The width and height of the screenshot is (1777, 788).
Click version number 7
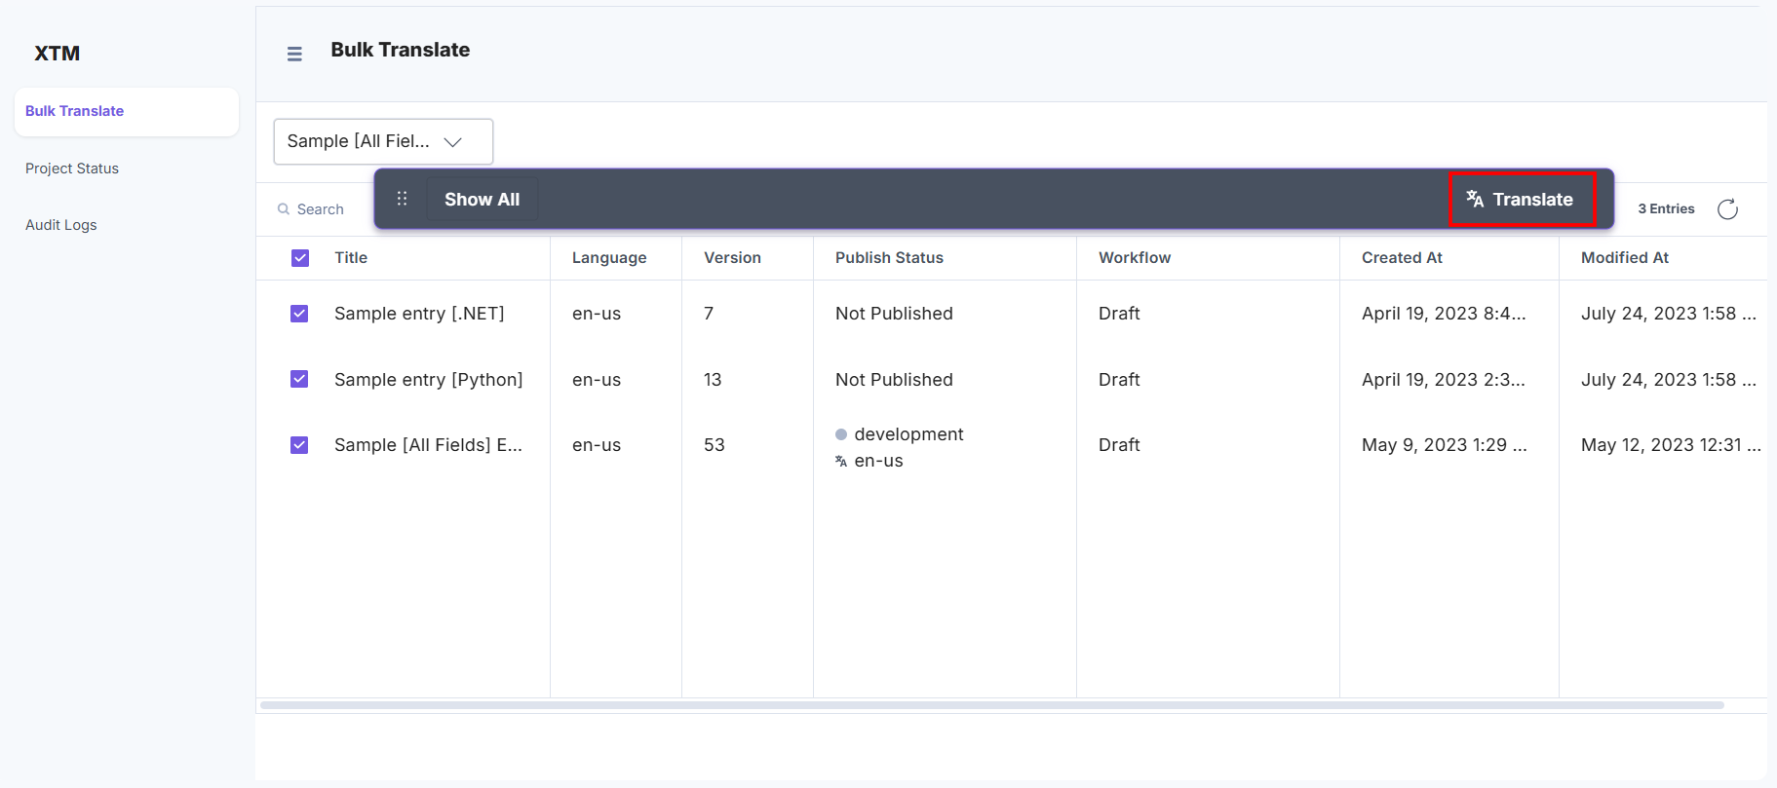pos(709,314)
